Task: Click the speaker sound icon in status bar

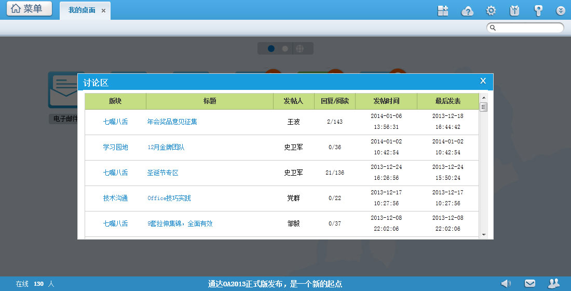Action: click(506, 283)
